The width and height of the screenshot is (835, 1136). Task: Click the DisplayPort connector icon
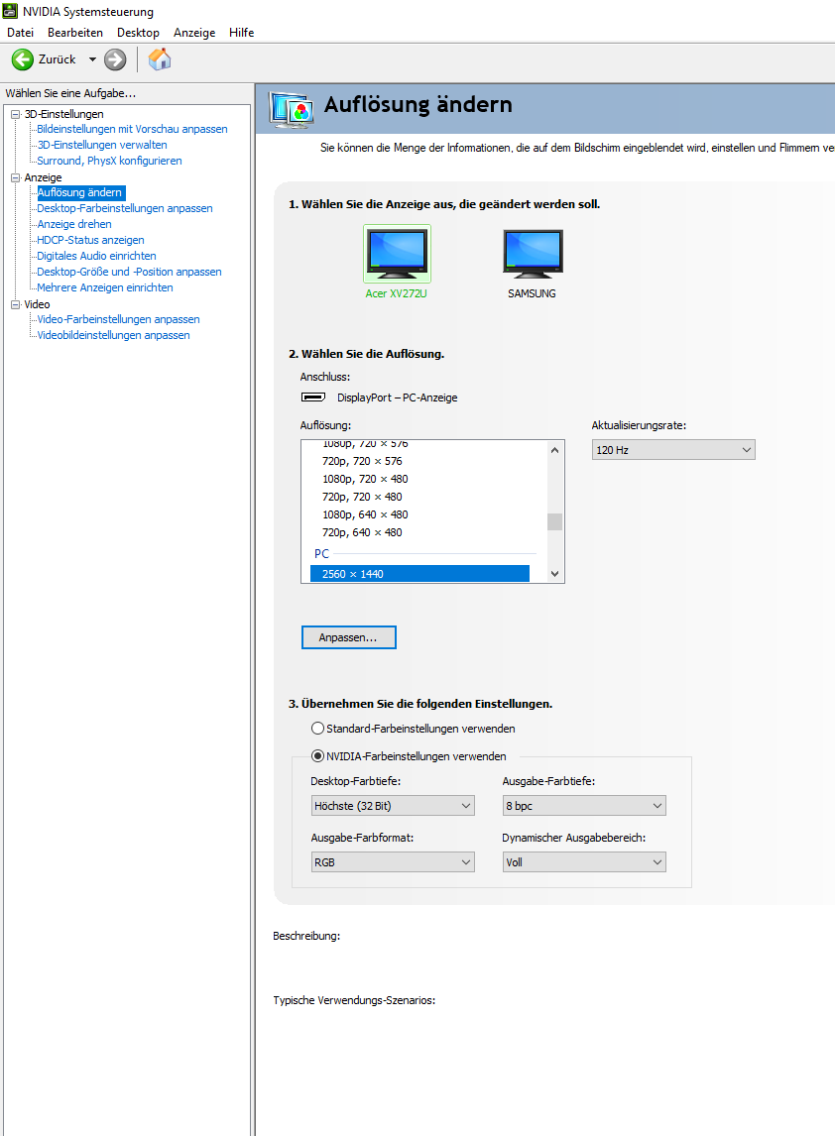[x=313, y=398]
